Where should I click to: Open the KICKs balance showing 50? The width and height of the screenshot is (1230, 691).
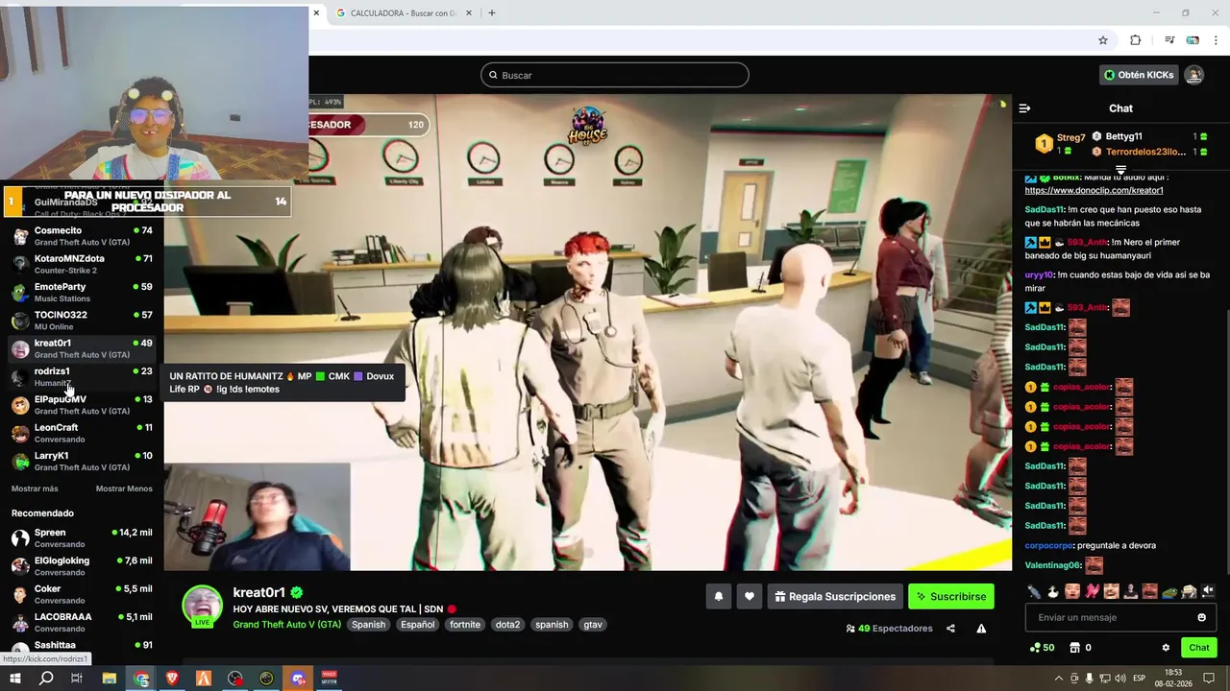[1042, 648]
